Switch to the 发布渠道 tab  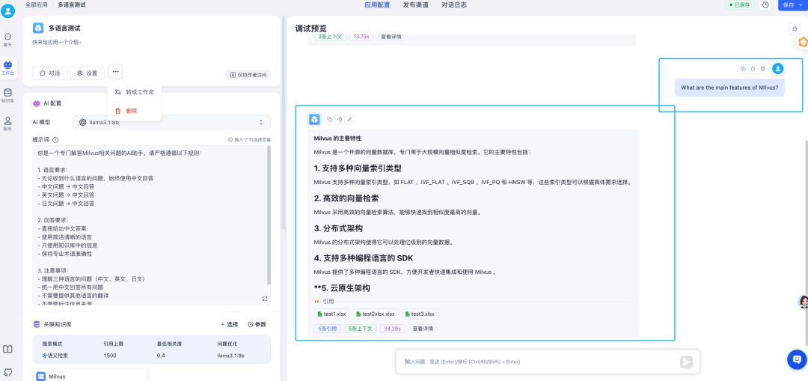pyautogui.click(x=416, y=4)
